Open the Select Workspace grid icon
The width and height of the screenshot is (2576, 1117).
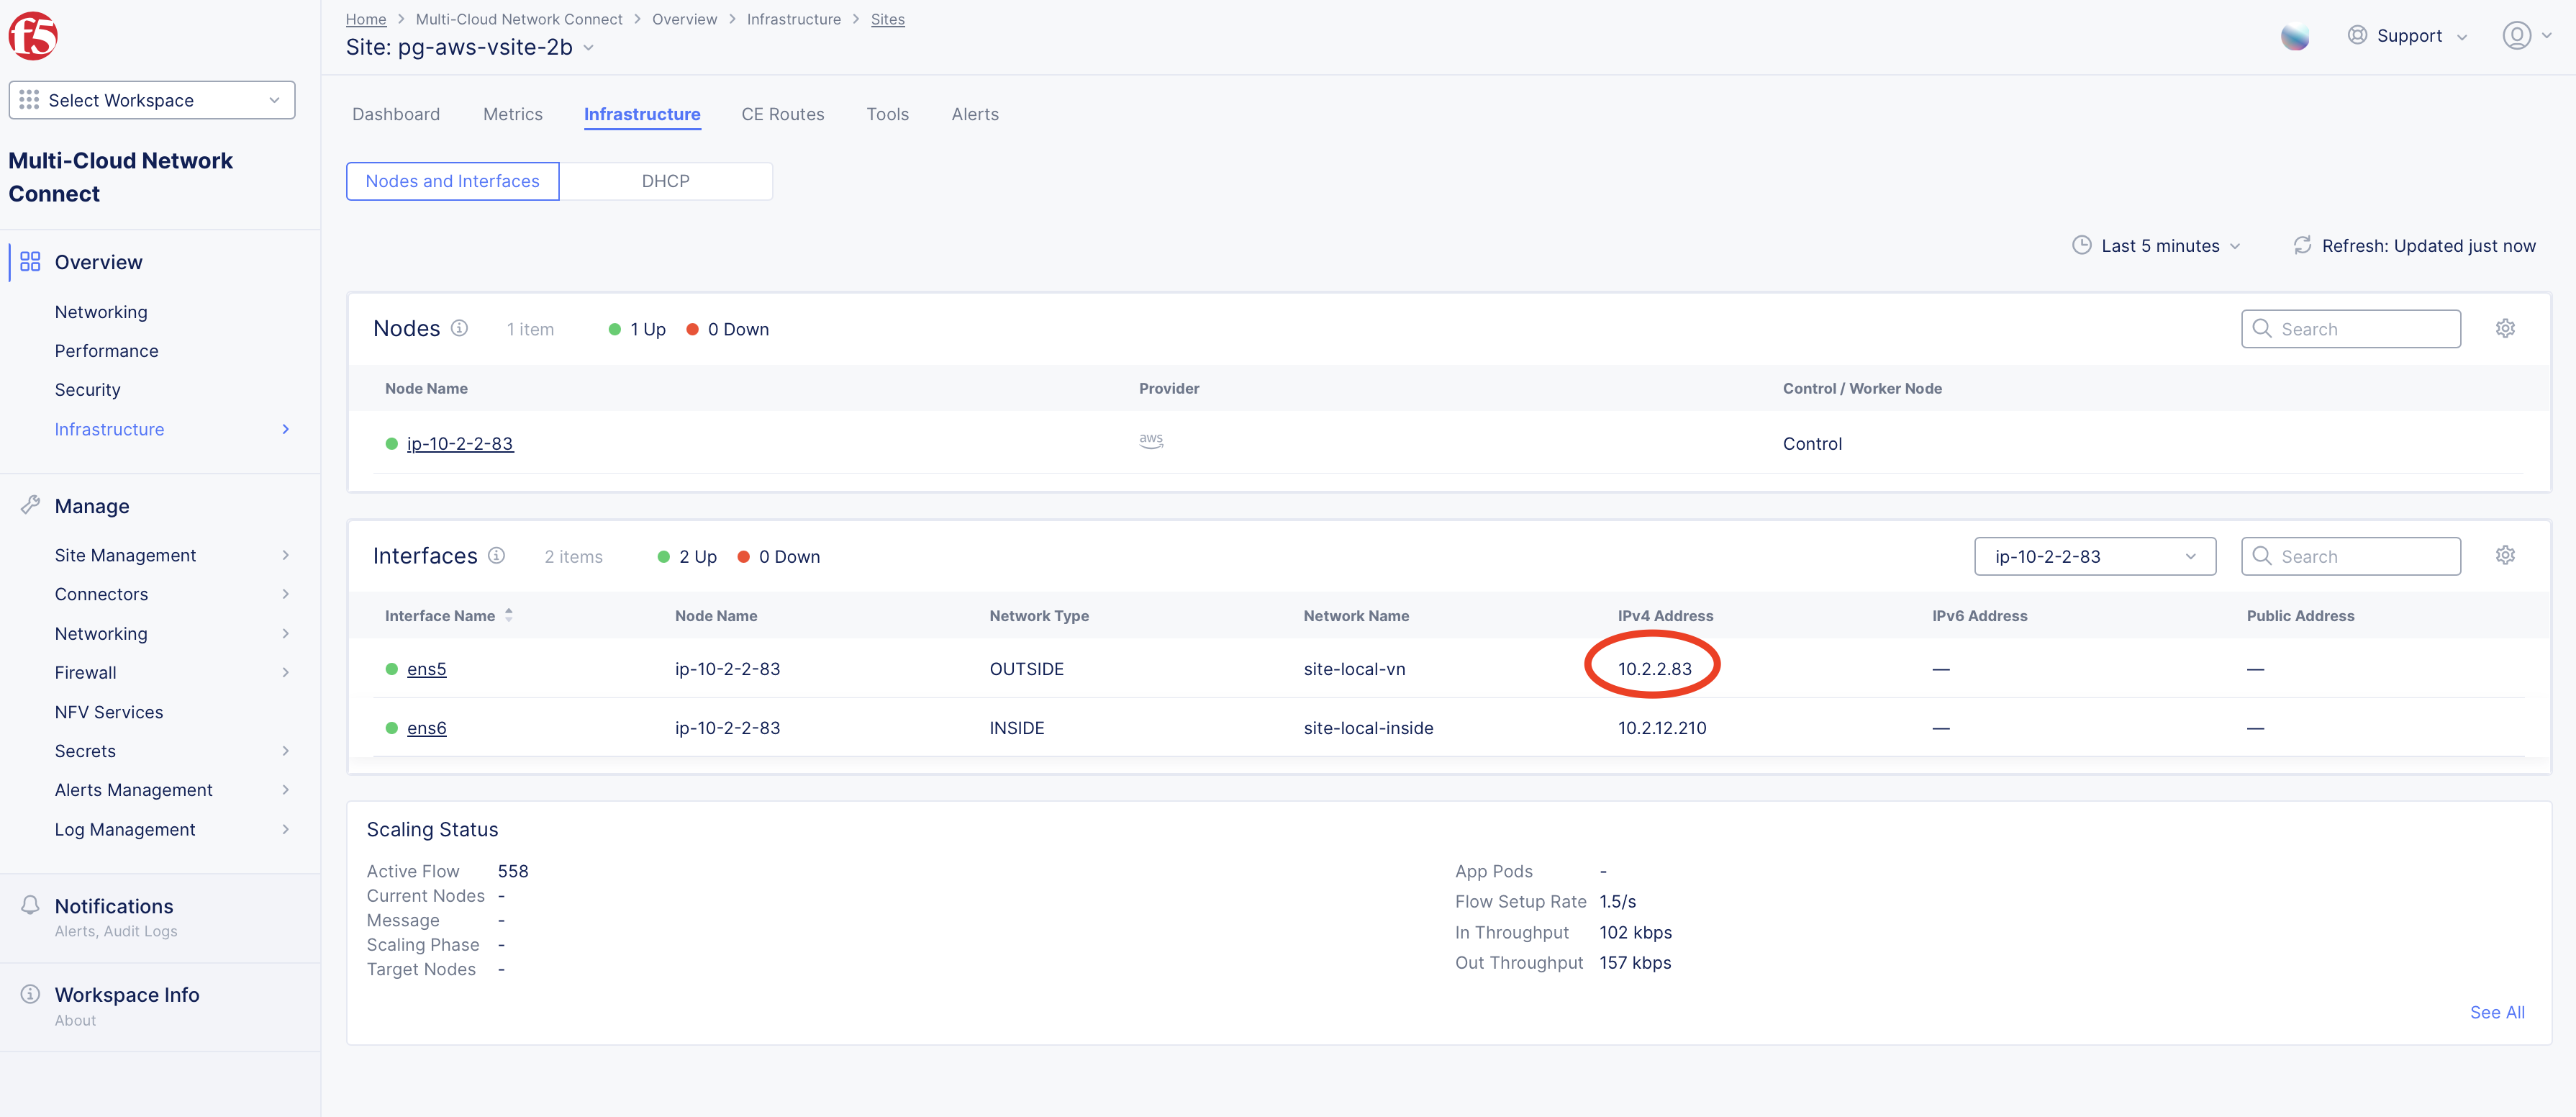[x=29, y=100]
